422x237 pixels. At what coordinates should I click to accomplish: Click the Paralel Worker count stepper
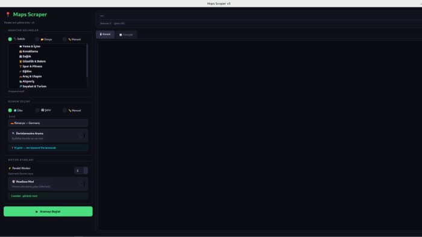(x=81, y=171)
